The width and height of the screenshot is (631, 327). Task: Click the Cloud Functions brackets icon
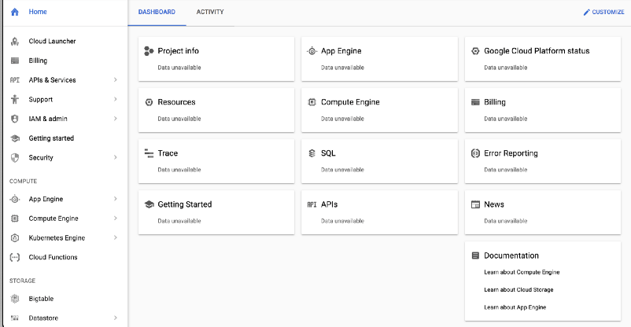(15, 257)
